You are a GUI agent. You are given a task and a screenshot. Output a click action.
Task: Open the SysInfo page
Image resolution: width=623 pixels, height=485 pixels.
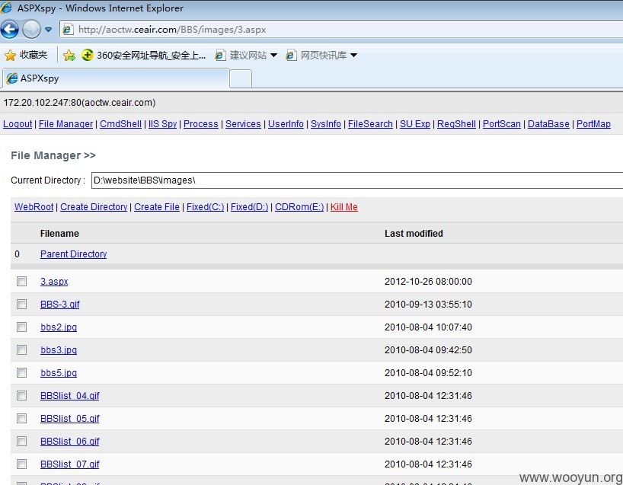pyautogui.click(x=326, y=124)
